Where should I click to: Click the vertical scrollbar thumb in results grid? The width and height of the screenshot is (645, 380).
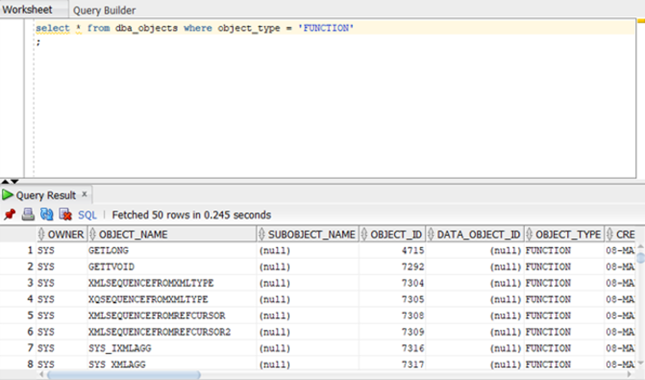coord(640,257)
